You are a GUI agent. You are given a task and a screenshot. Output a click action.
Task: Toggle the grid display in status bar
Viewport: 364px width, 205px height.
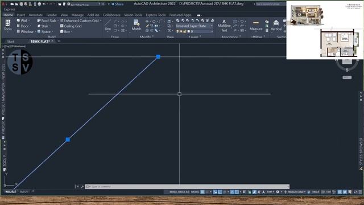[x=202, y=192]
